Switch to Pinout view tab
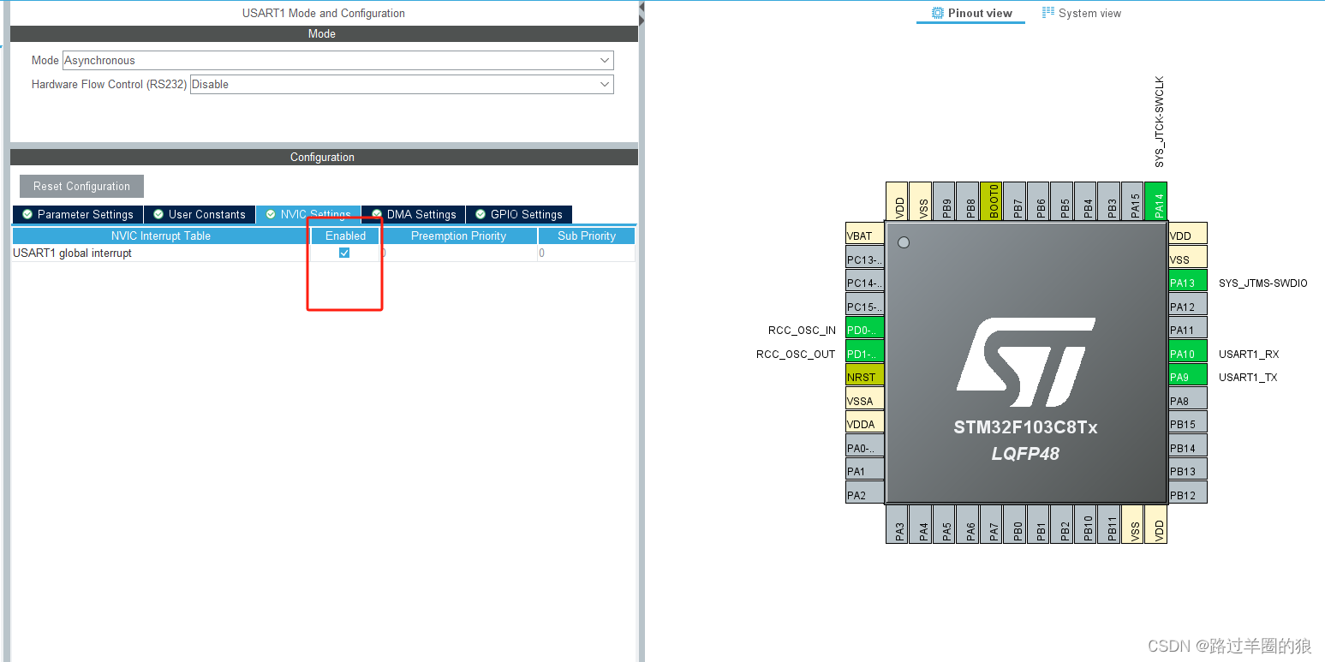The width and height of the screenshot is (1325, 662). click(x=971, y=14)
